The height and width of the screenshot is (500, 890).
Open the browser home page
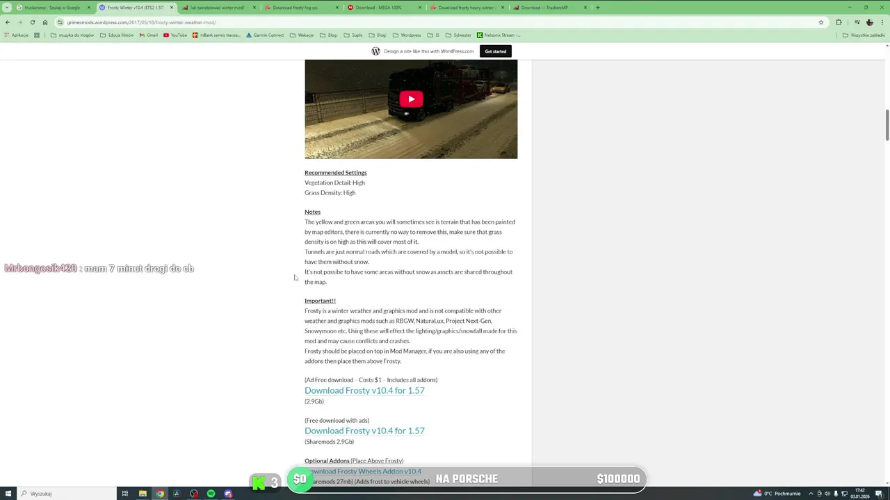point(45,22)
